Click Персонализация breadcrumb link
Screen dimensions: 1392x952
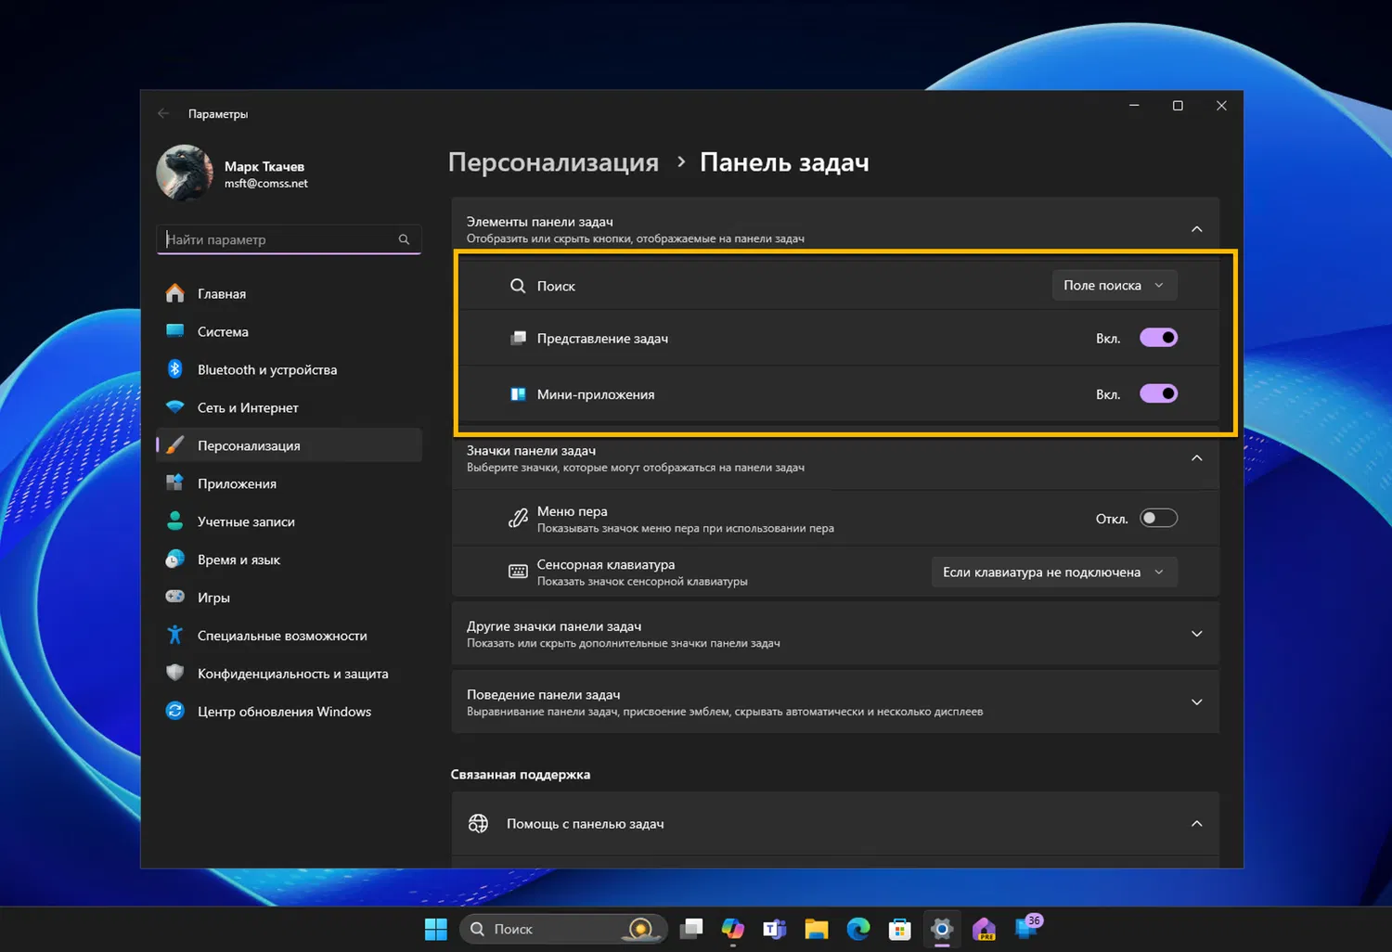pos(553,162)
